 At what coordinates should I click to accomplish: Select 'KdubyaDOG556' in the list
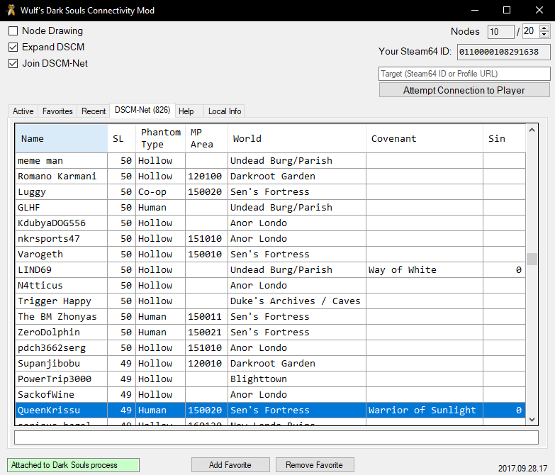pyautogui.click(x=271, y=223)
